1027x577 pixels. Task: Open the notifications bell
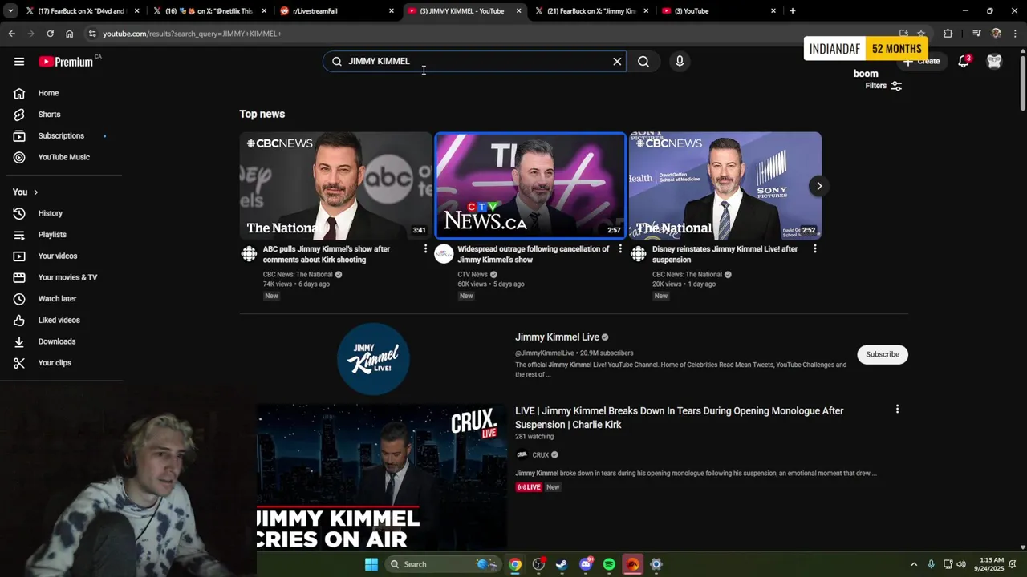(x=964, y=61)
